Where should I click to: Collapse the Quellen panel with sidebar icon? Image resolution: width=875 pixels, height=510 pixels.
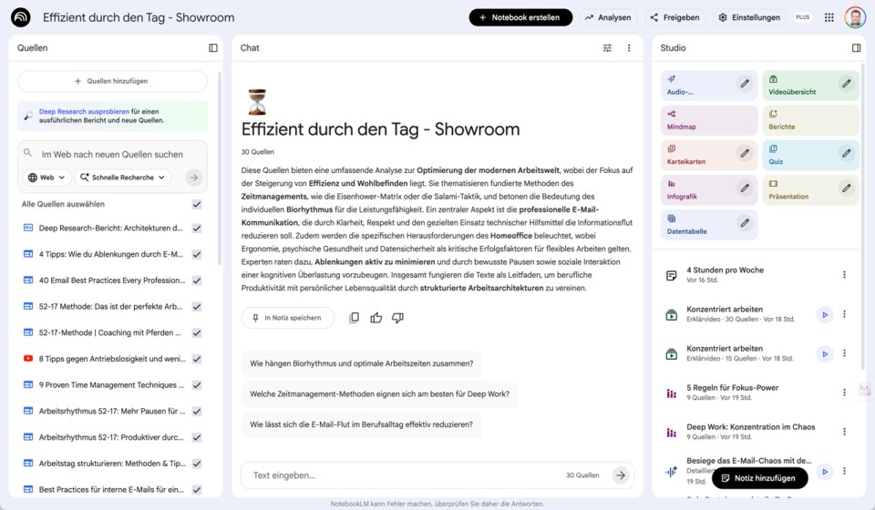tap(213, 48)
